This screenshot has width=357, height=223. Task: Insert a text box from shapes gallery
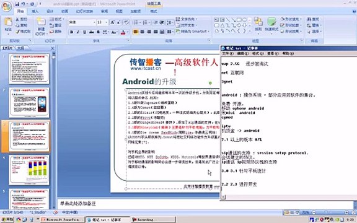(x=217, y=20)
